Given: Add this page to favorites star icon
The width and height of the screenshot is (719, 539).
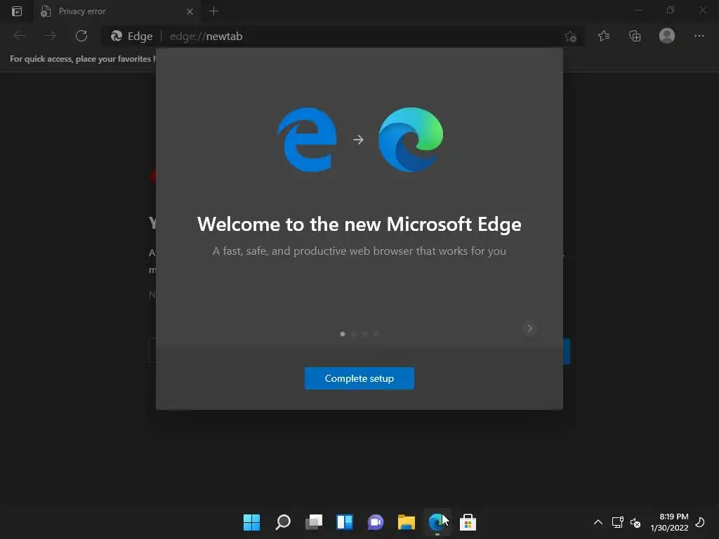Looking at the screenshot, I should click(570, 36).
